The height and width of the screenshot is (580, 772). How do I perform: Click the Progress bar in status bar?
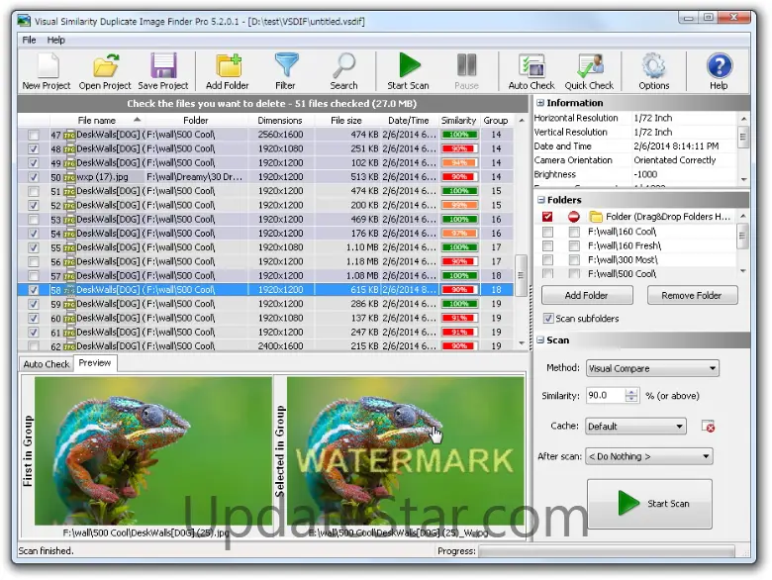(x=607, y=550)
